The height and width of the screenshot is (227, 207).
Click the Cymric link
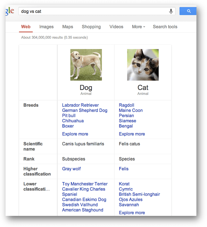point(126,189)
